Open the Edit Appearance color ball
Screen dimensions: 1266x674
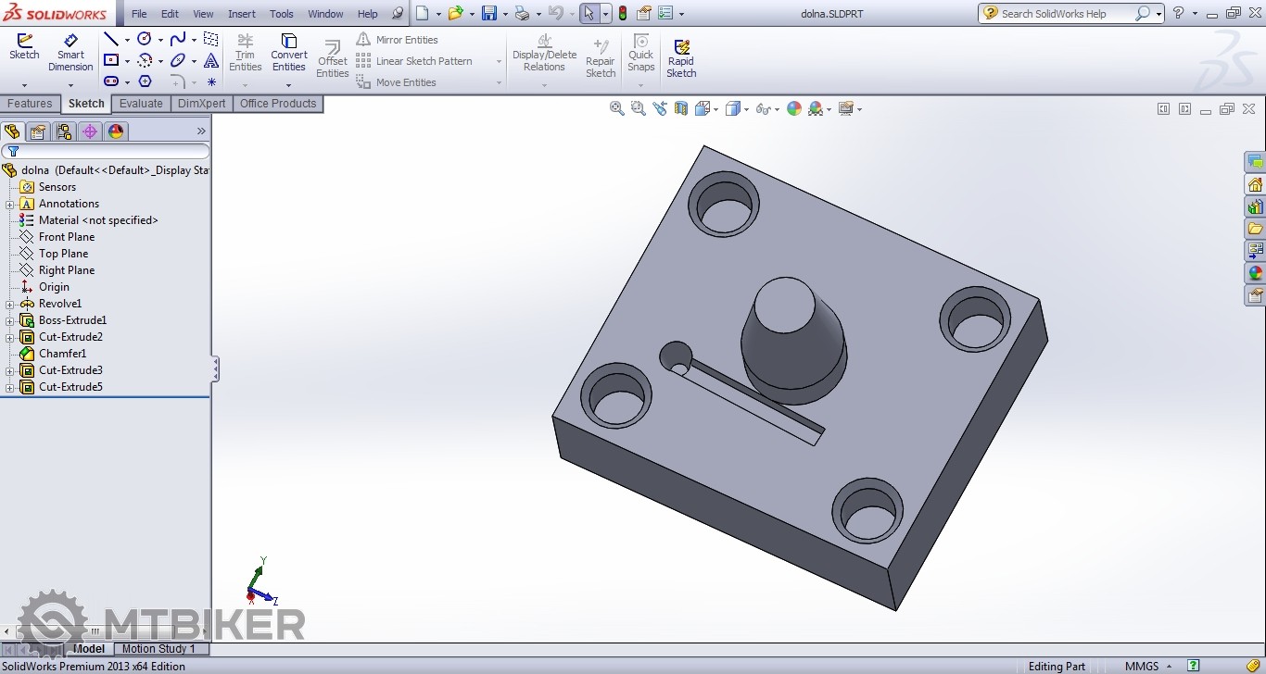click(x=793, y=108)
